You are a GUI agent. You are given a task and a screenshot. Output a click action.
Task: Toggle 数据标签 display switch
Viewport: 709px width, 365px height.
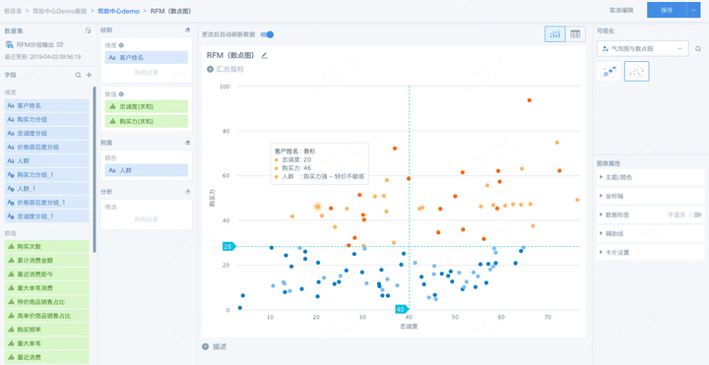694,215
